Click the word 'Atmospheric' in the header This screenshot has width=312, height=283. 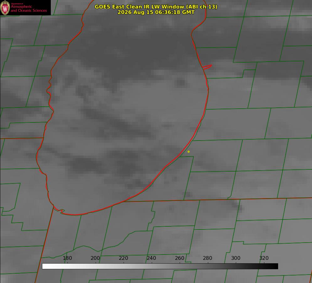click(x=21, y=7)
